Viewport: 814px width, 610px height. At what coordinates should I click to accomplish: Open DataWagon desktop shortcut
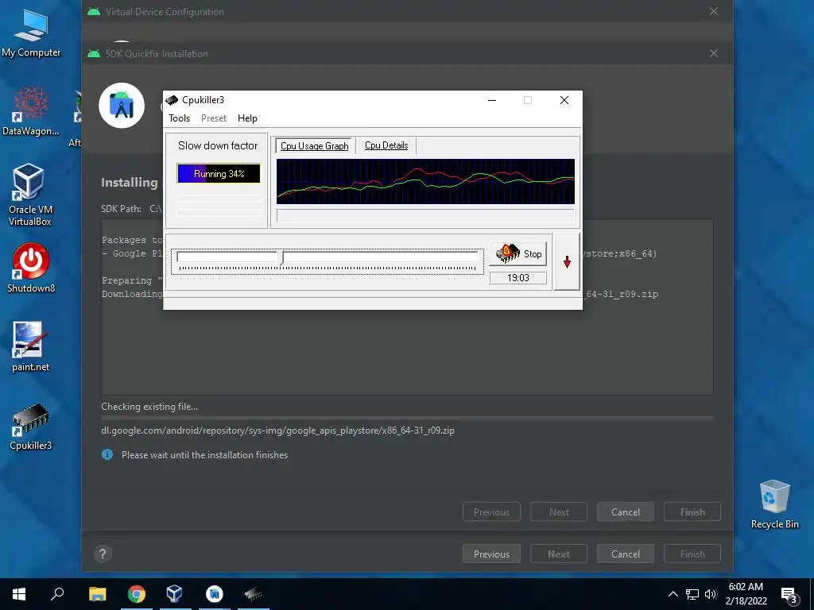31,111
